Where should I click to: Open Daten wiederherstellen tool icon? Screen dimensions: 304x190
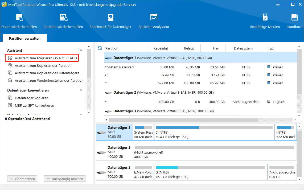19,18
